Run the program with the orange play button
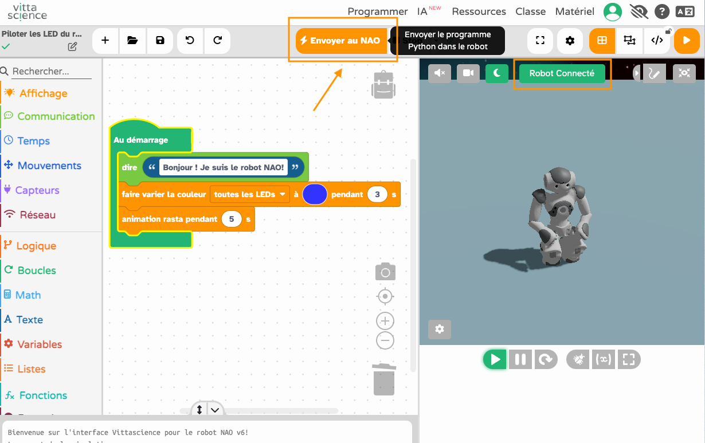The height and width of the screenshot is (443, 705). coord(687,41)
